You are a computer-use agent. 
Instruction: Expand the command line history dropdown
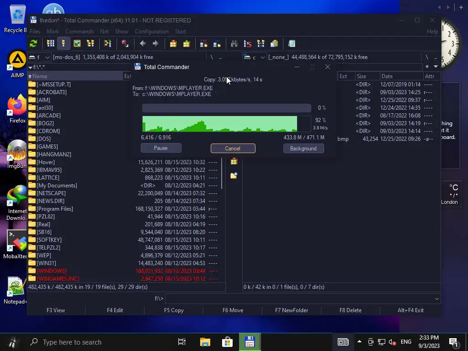(436, 298)
